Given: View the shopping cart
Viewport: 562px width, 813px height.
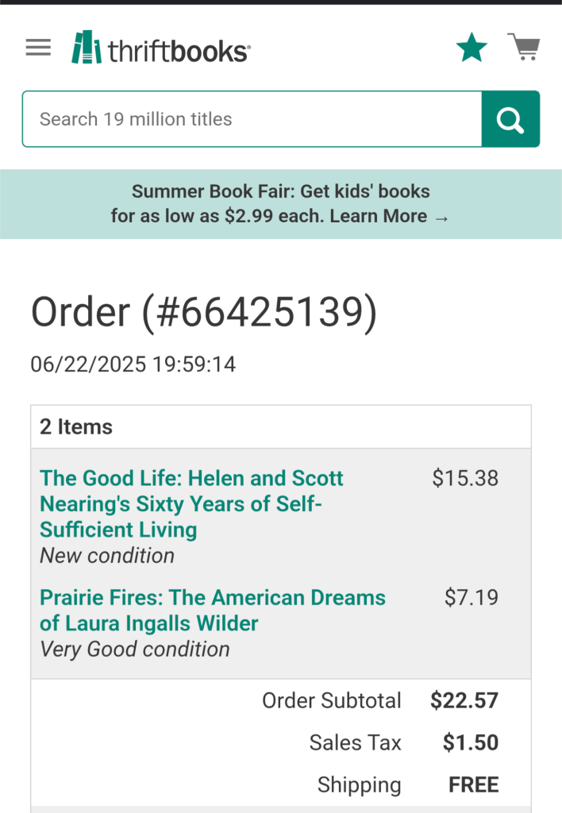Looking at the screenshot, I should (x=524, y=47).
